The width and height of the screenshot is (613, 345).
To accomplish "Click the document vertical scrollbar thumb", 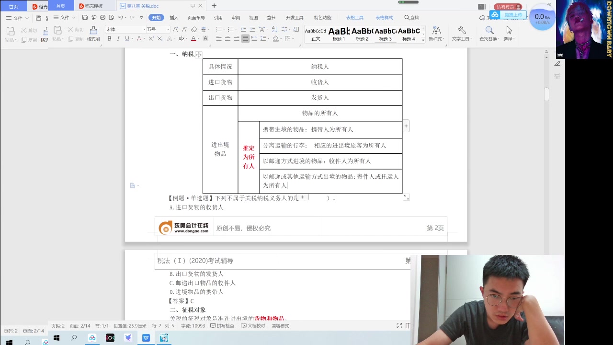I will [546, 94].
